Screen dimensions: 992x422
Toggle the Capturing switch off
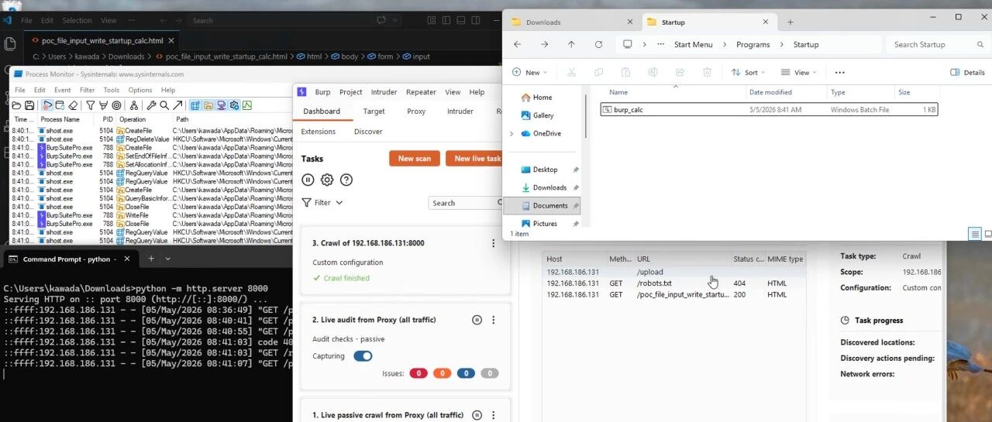point(363,356)
